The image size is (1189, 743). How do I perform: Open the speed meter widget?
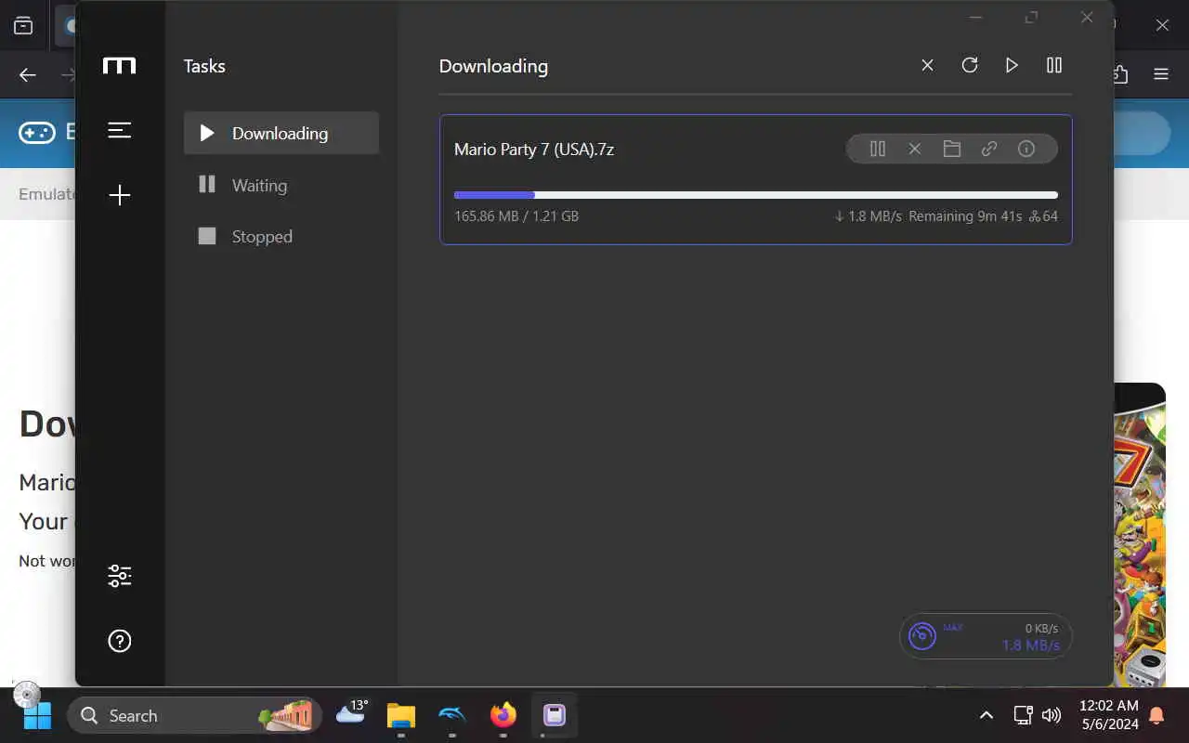986,636
